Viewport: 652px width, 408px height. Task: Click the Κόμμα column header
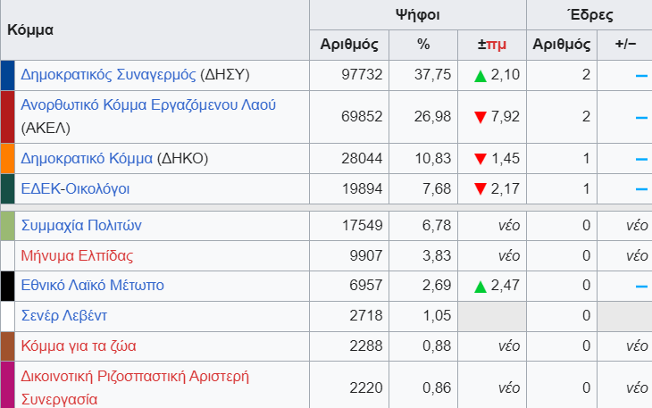pos(30,29)
